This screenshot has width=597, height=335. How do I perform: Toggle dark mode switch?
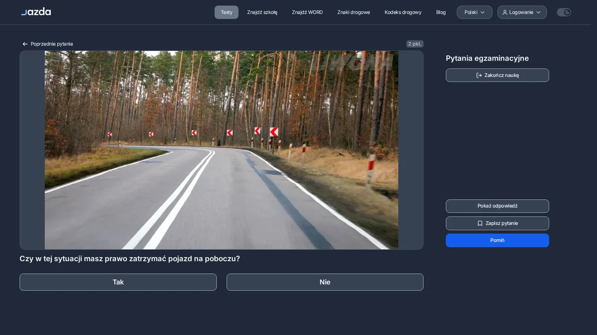point(564,12)
